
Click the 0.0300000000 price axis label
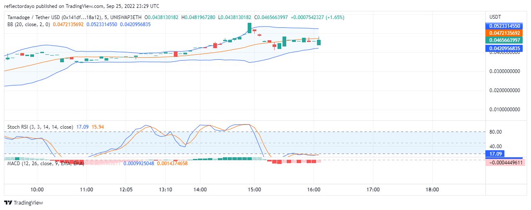coord(504,71)
